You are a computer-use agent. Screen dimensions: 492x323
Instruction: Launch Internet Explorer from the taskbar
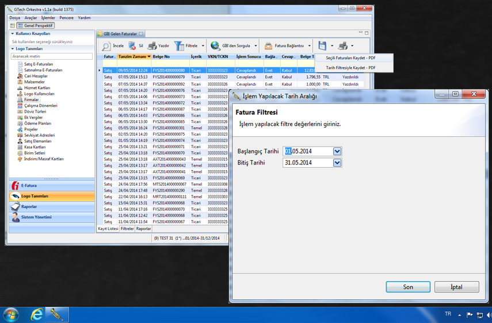(36, 315)
